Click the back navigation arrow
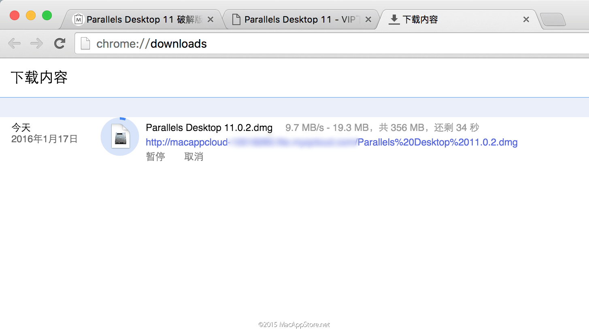Screen dimensions: 589x329 click(x=14, y=43)
